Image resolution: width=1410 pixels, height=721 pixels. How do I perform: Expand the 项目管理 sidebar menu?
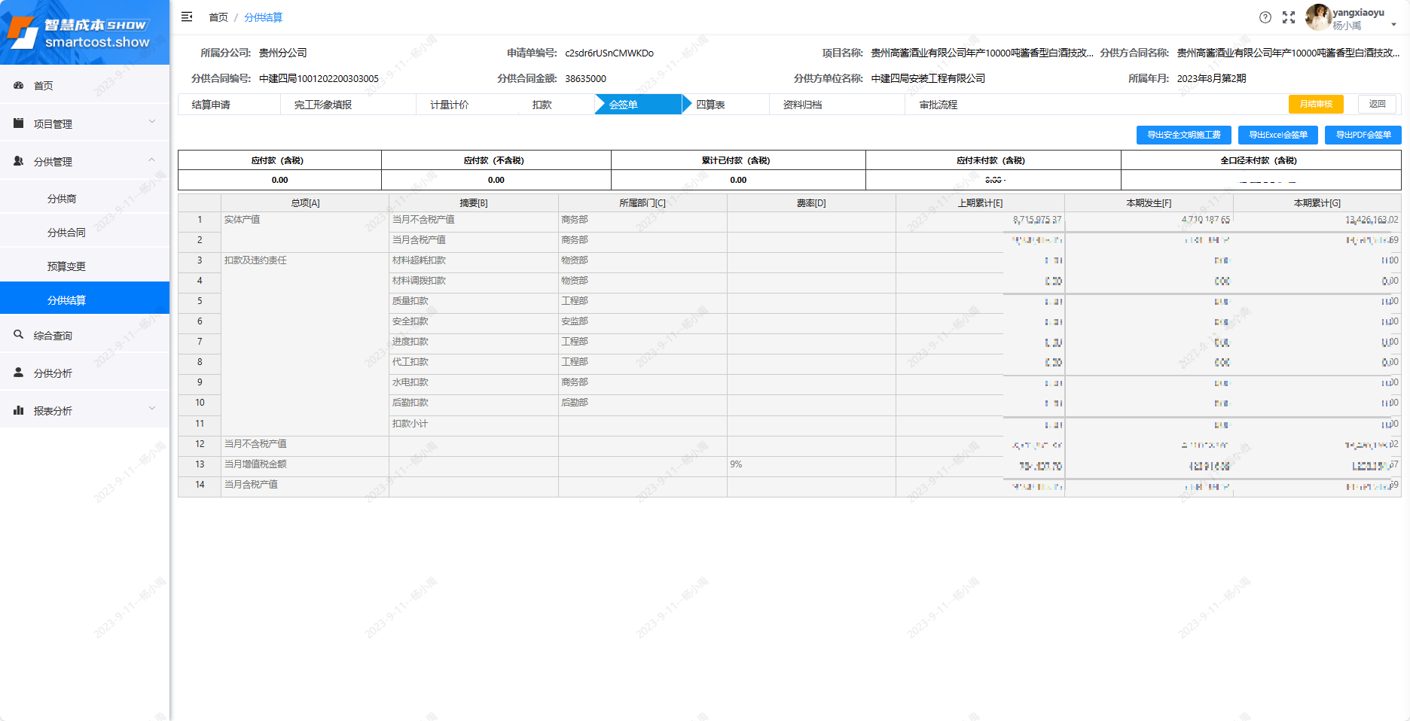pos(84,123)
